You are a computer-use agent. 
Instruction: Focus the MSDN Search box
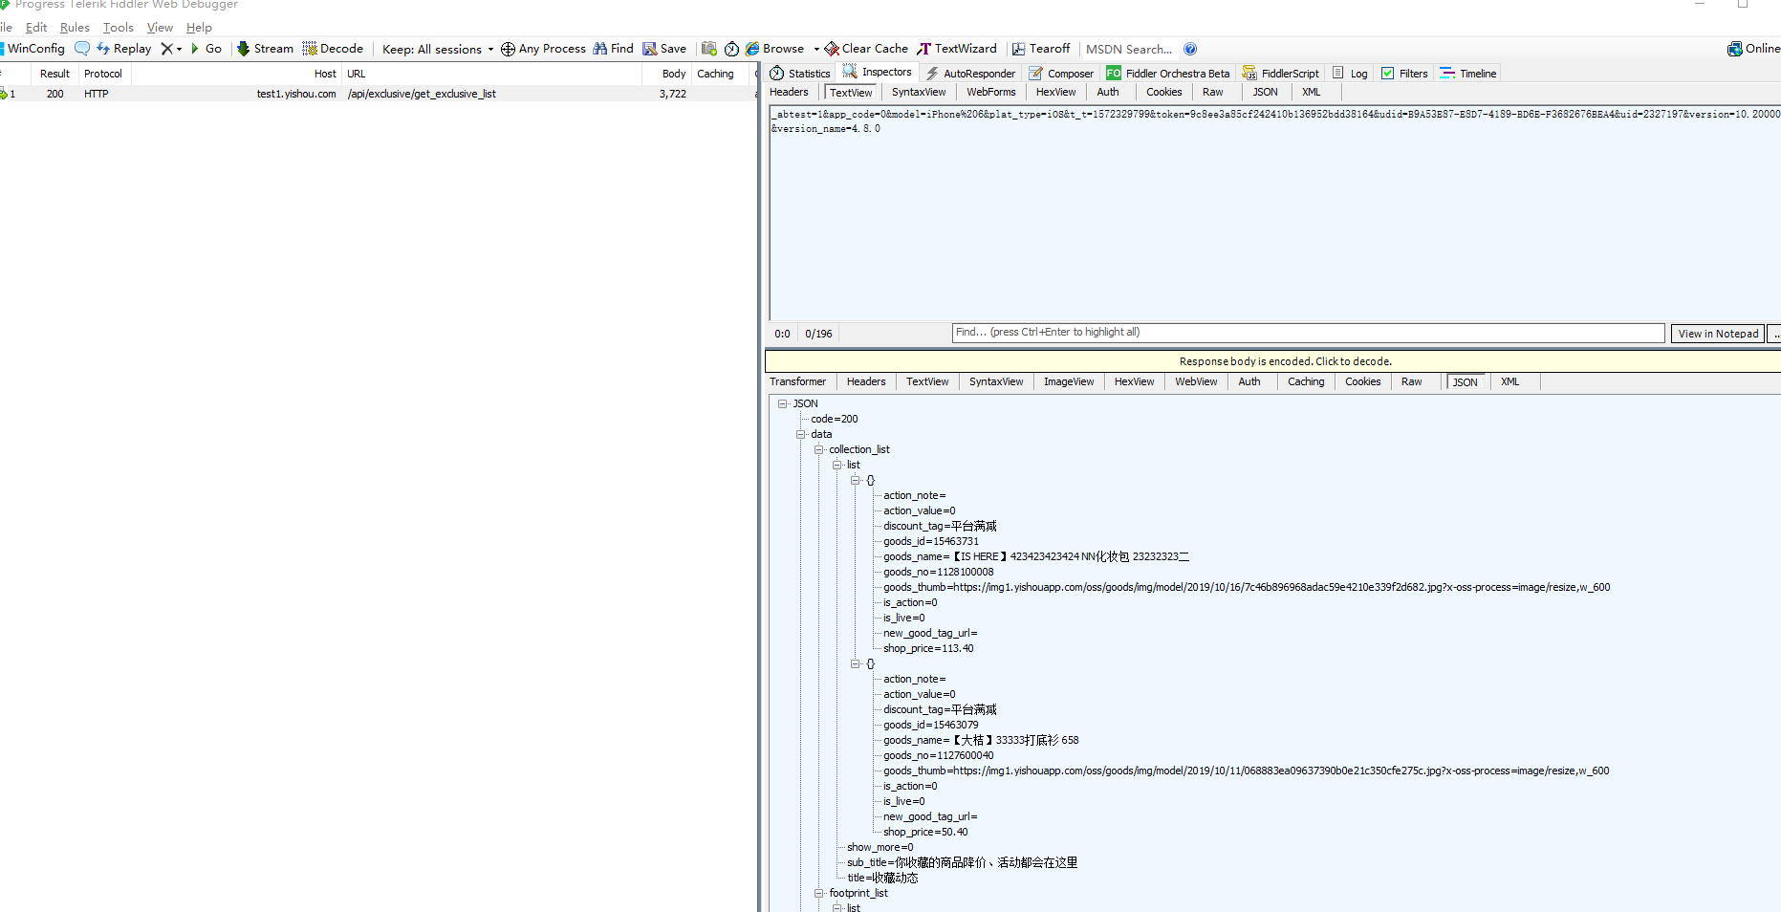(x=1129, y=49)
